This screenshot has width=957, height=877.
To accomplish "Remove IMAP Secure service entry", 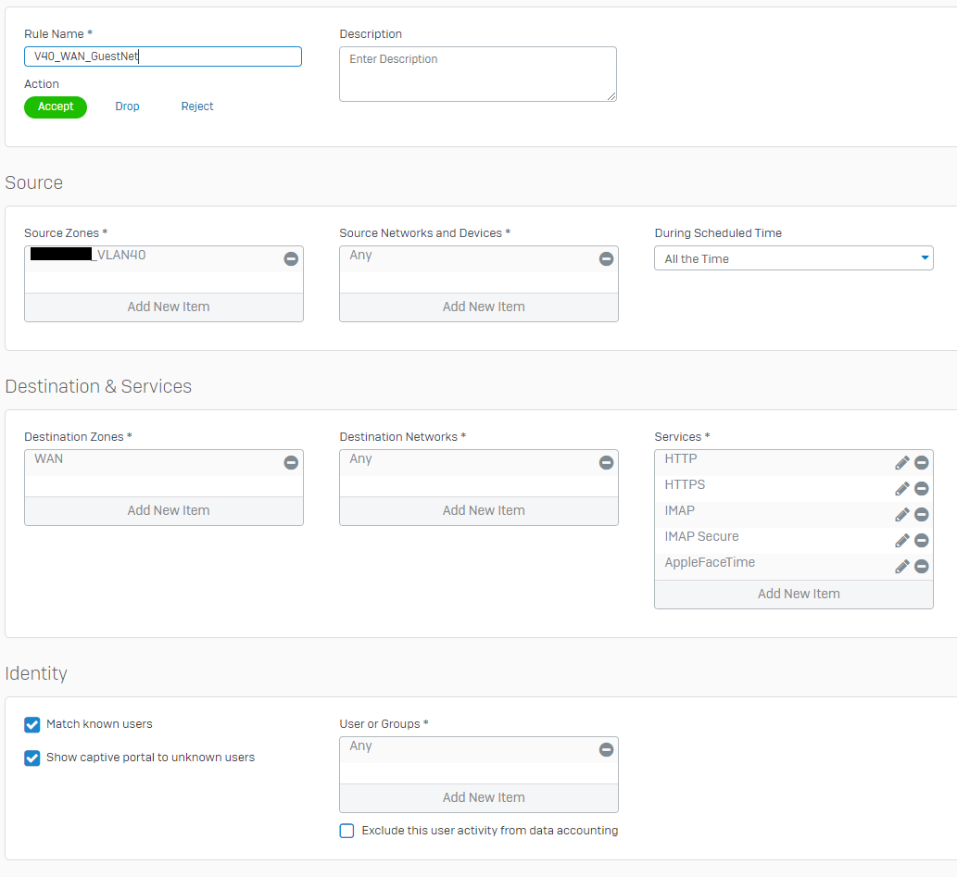I will (921, 541).
